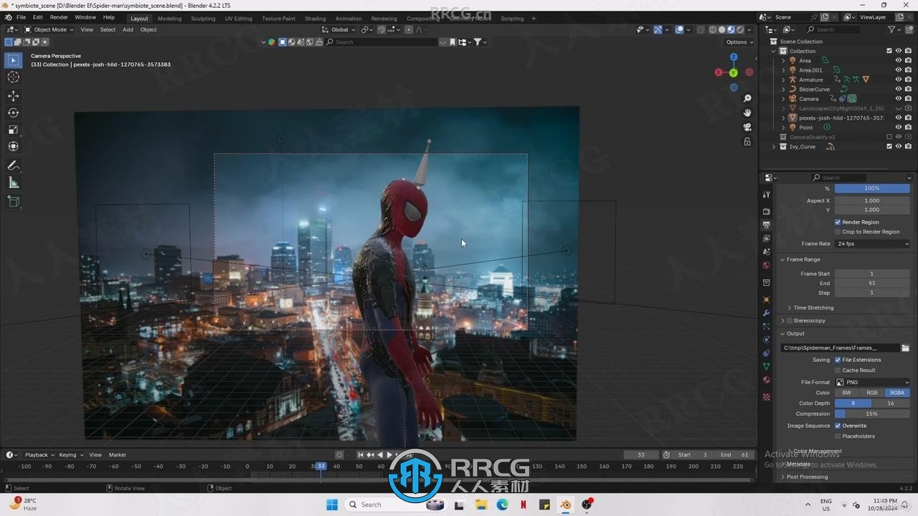Screen dimensions: 918x516
Task: Enable Cache Result checkbox
Action: coord(838,371)
